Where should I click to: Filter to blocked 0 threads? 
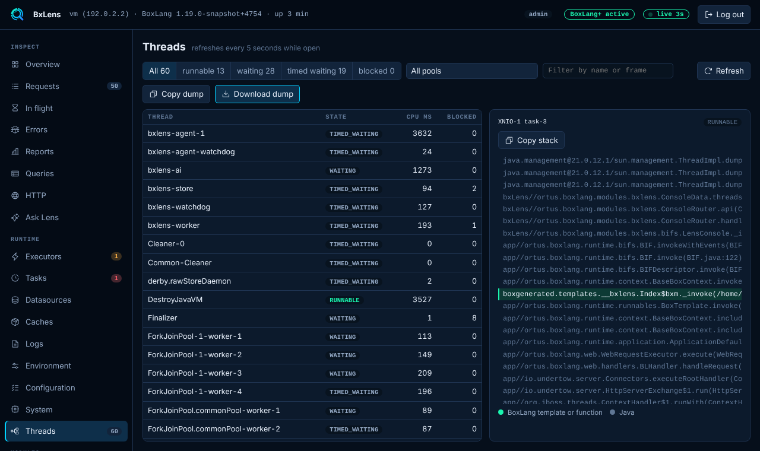(x=376, y=71)
